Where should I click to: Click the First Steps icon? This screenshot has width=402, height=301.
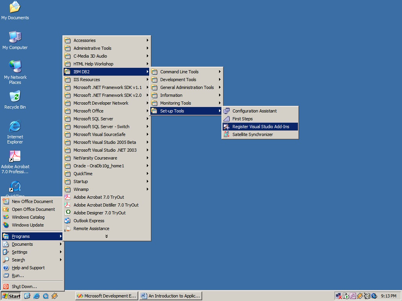click(x=227, y=119)
